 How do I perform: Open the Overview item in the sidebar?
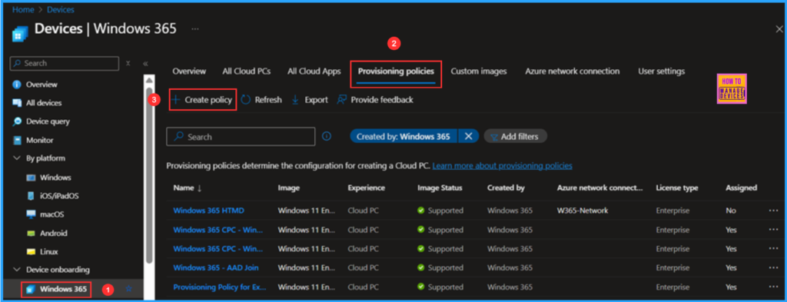tap(42, 85)
